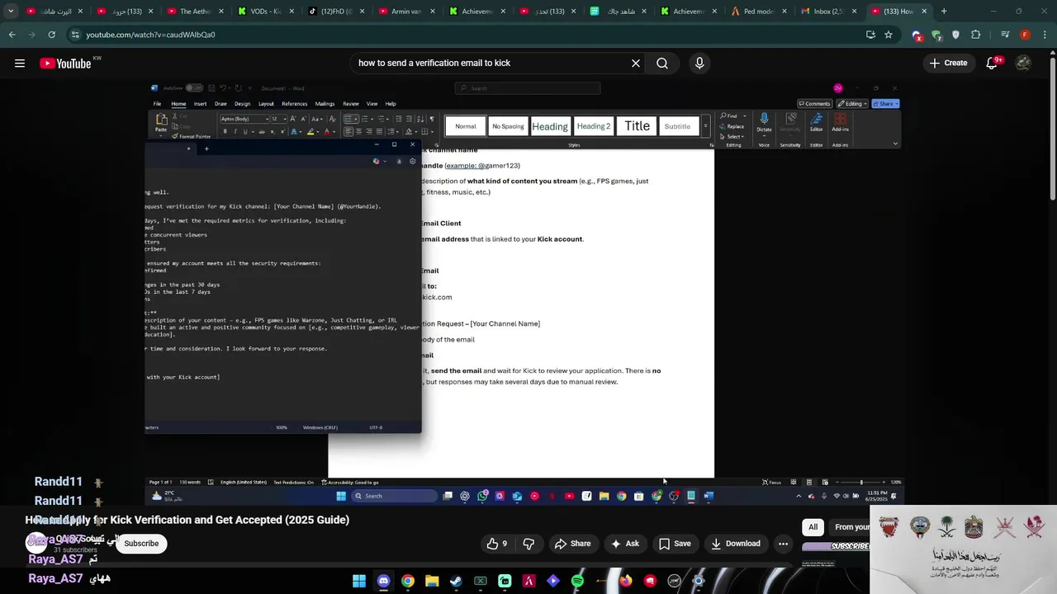Image resolution: width=1057 pixels, height=594 pixels.
Task: Open the Find tool in Word
Action: coord(730,116)
